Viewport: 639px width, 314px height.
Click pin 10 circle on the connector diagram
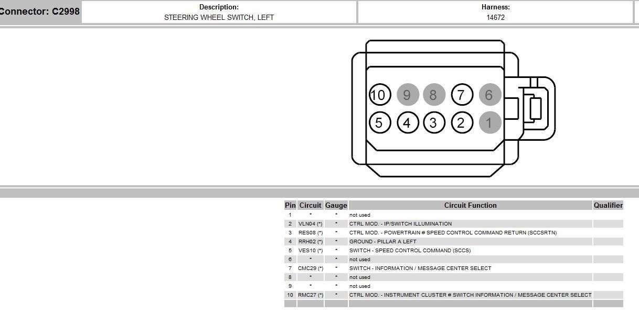379,95
